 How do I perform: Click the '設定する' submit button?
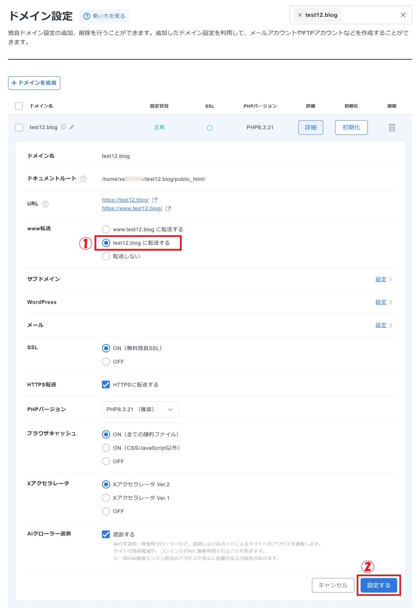point(378,585)
